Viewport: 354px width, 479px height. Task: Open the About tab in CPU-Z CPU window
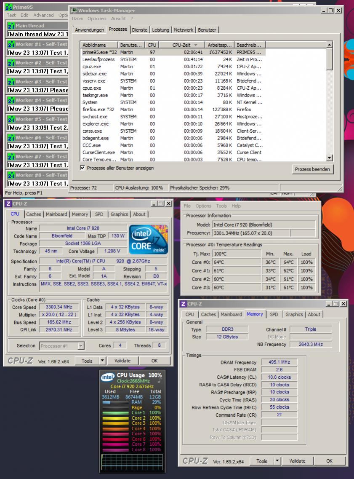(x=139, y=214)
